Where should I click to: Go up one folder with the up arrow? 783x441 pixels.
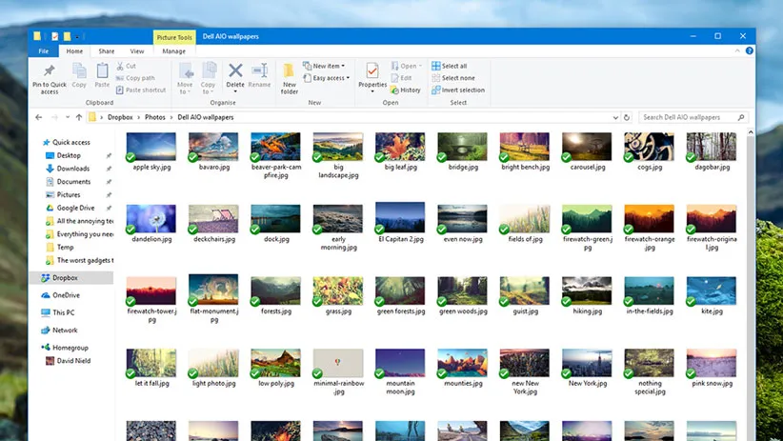pyautogui.click(x=78, y=117)
